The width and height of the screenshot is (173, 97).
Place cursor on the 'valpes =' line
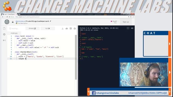pos(22,59)
